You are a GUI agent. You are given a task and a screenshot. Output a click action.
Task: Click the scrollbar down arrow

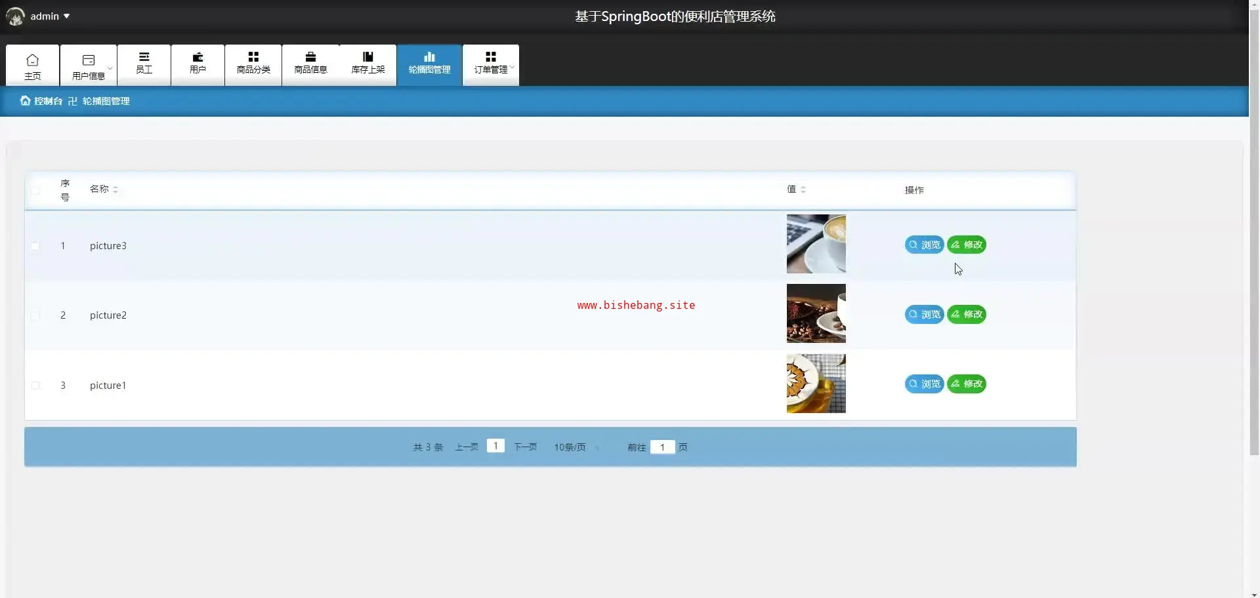[1254, 593]
